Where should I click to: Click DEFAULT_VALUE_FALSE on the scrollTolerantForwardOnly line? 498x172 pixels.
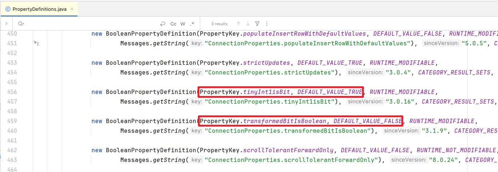(375, 150)
